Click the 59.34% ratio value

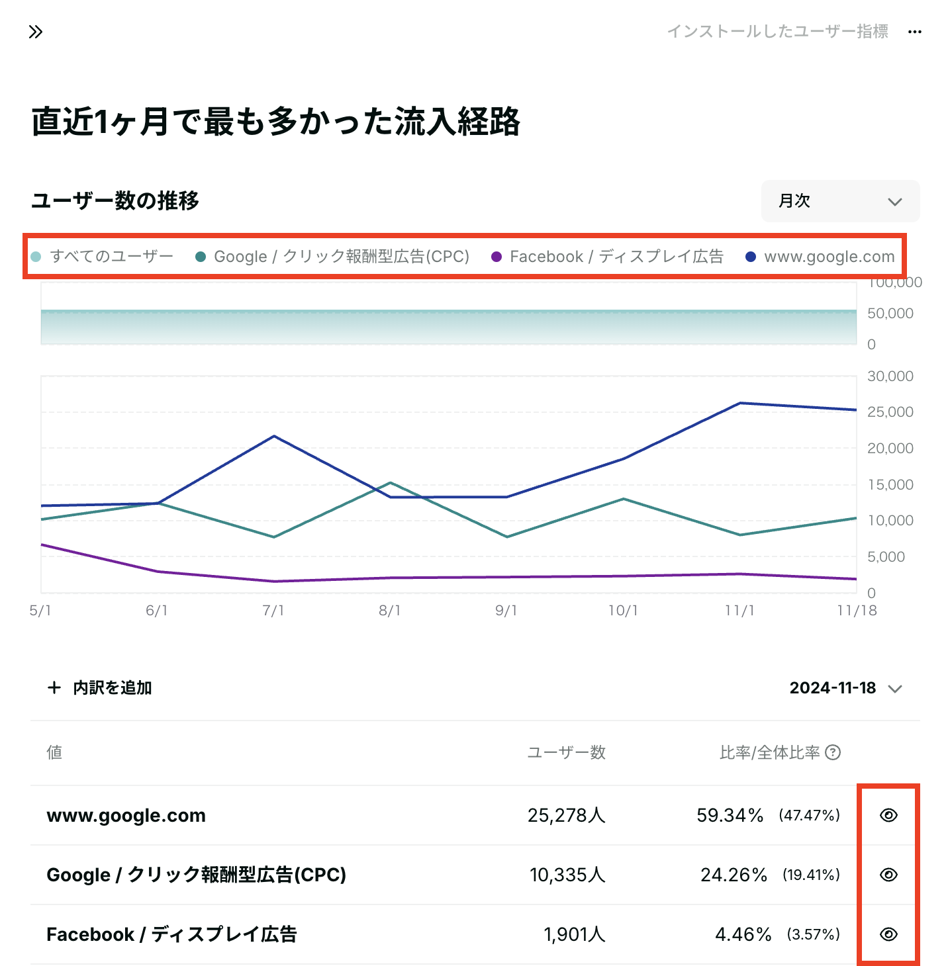pyautogui.click(x=730, y=815)
